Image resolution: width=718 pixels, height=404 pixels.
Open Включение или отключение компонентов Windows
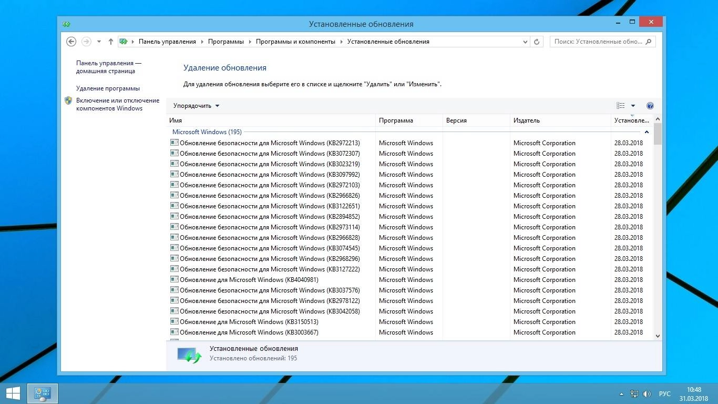pyautogui.click(x=117, y=104)
